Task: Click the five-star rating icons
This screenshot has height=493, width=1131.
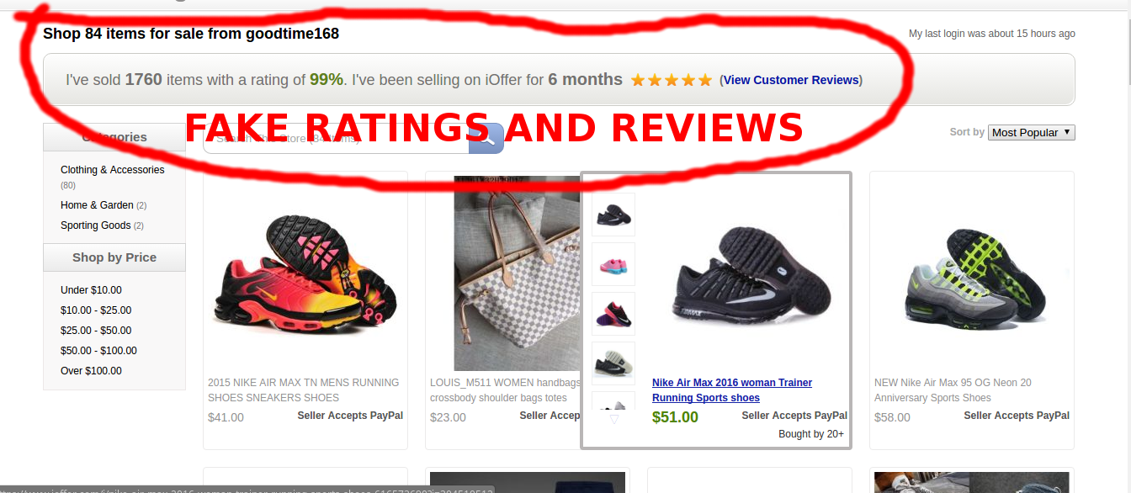Action: click(x=672, y=80)
